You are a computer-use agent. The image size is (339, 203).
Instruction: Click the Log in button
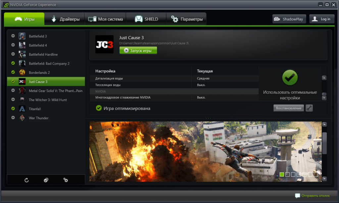322,19
